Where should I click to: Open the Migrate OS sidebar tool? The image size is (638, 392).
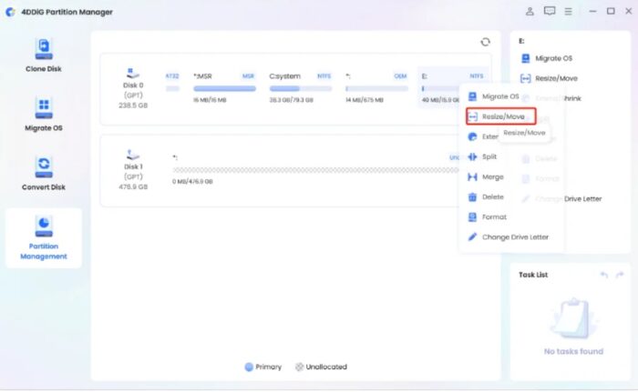coord(44,115)
